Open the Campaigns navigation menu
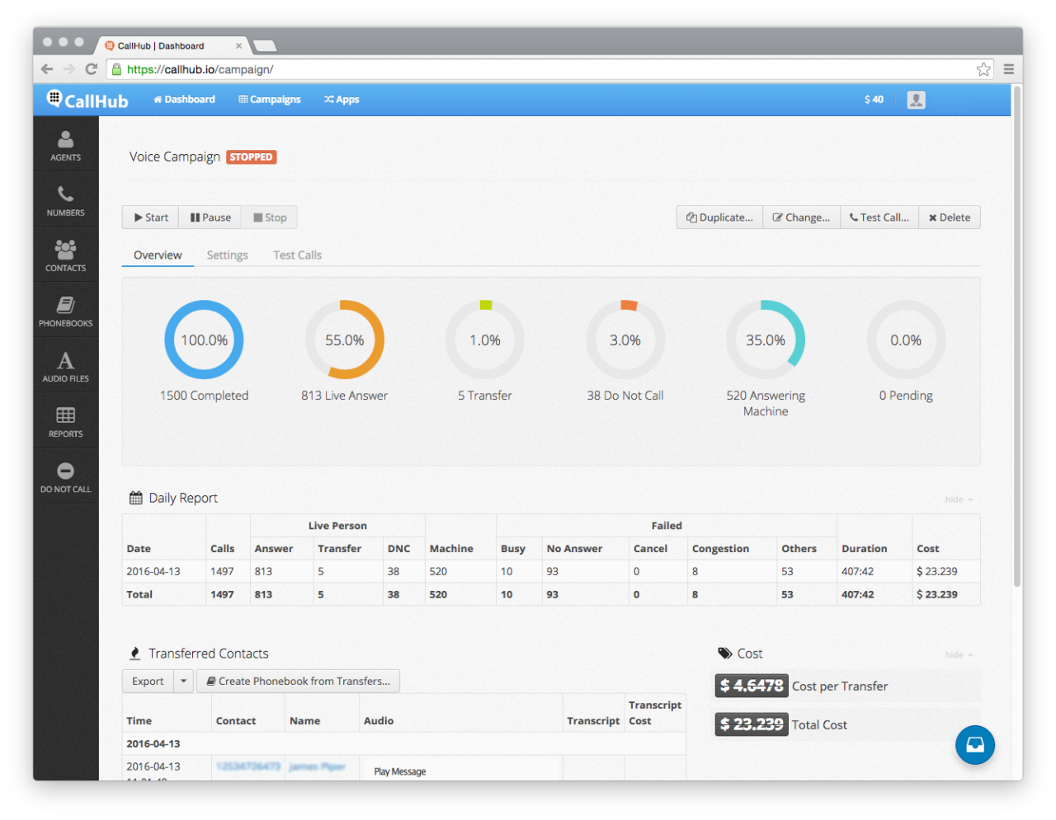This screenshot has height=820, width=1056. click(x=269, y=99)
